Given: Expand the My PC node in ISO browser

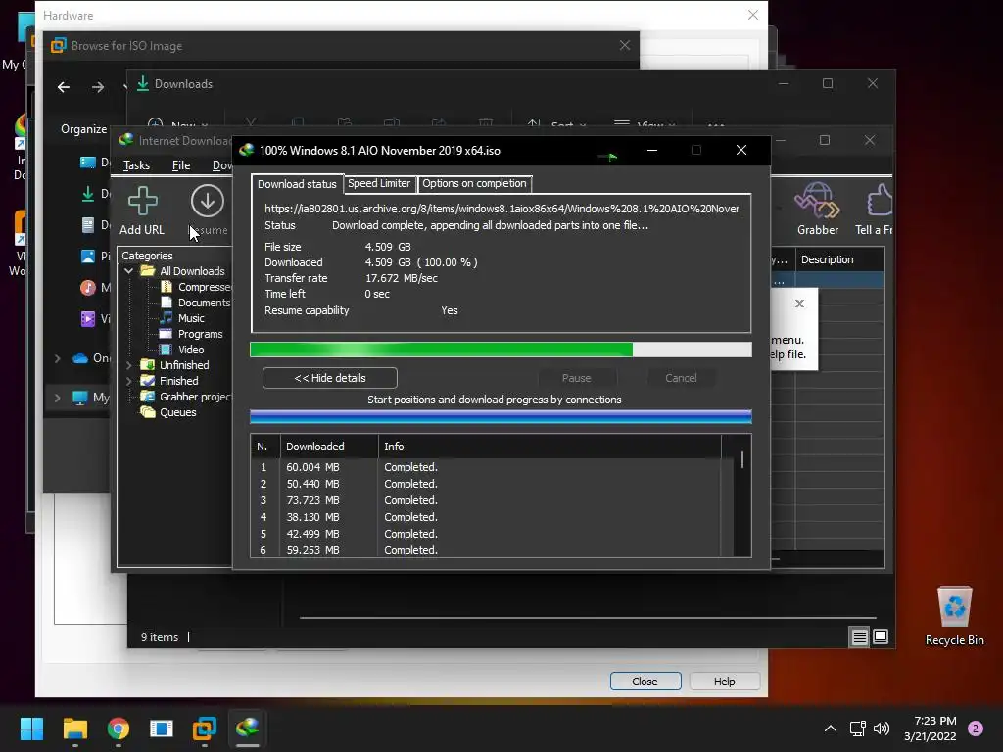Looking at the screenshot, I should [57, 398].
